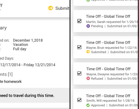The width and height of the screenshot is (139, 109).
Task: Open Smith, Will requested for 1/28/16 entry
Action: click(x=110, y=101)
